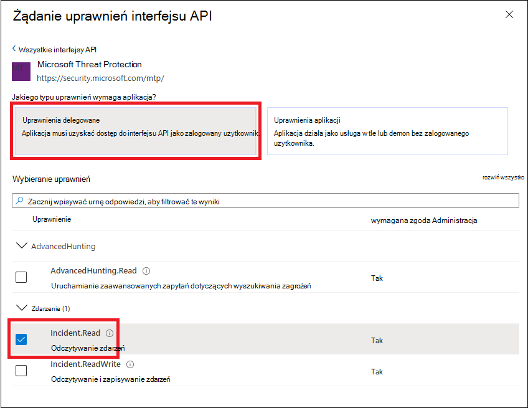Click the Uprawnienie column header

(52, 219)
